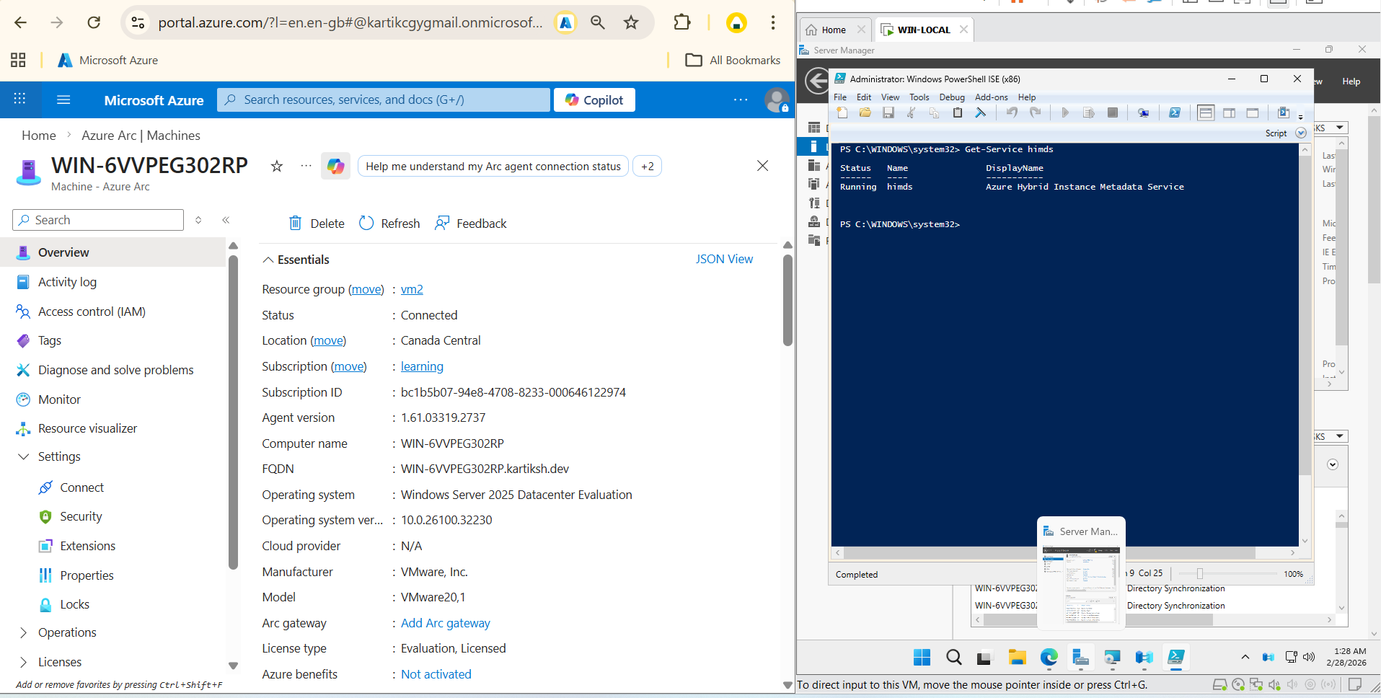The image size is (1381, 698).
Task: Click Server Manager back arrow button
Action: pyautogui.click(x=817, y=80)
